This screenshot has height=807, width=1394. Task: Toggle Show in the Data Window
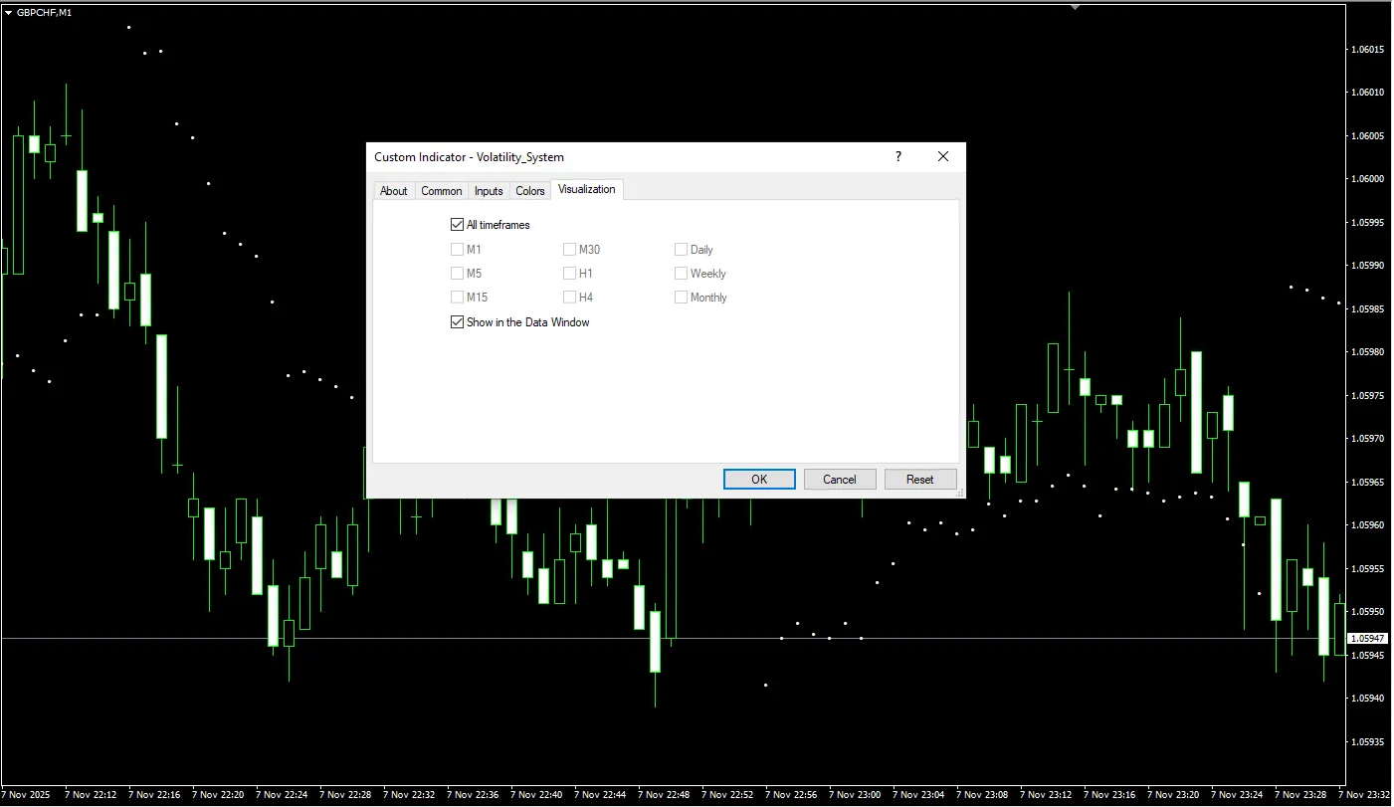point(458,322)
